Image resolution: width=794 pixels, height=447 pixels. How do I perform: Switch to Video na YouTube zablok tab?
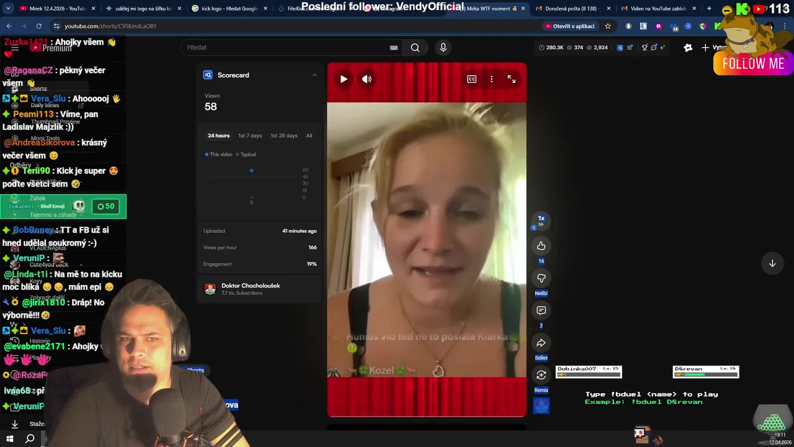coord(658,9)
